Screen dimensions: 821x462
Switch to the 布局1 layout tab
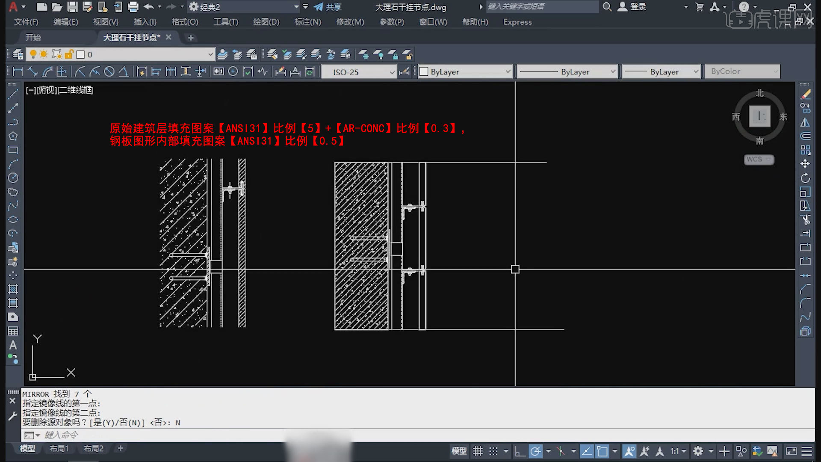pyautogui.click(x=59, y=448)
